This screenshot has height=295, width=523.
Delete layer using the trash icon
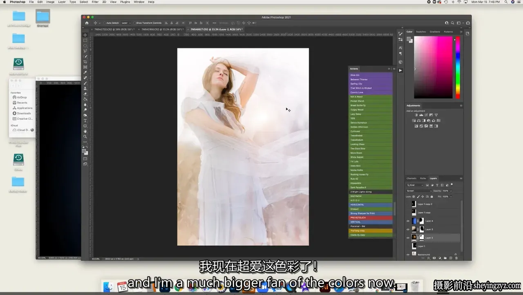click(x=456, y=258)
